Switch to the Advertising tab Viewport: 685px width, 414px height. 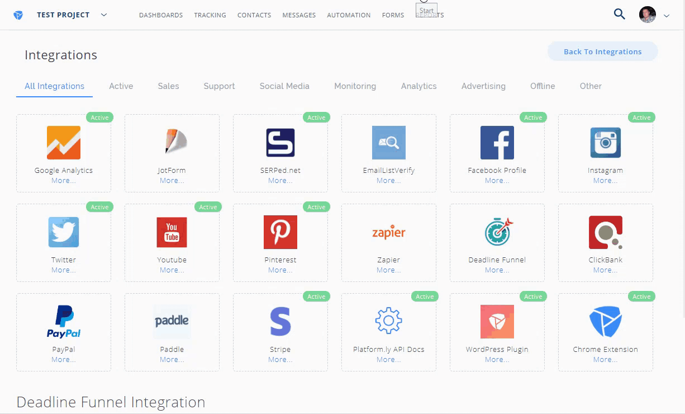coord(483,86)
